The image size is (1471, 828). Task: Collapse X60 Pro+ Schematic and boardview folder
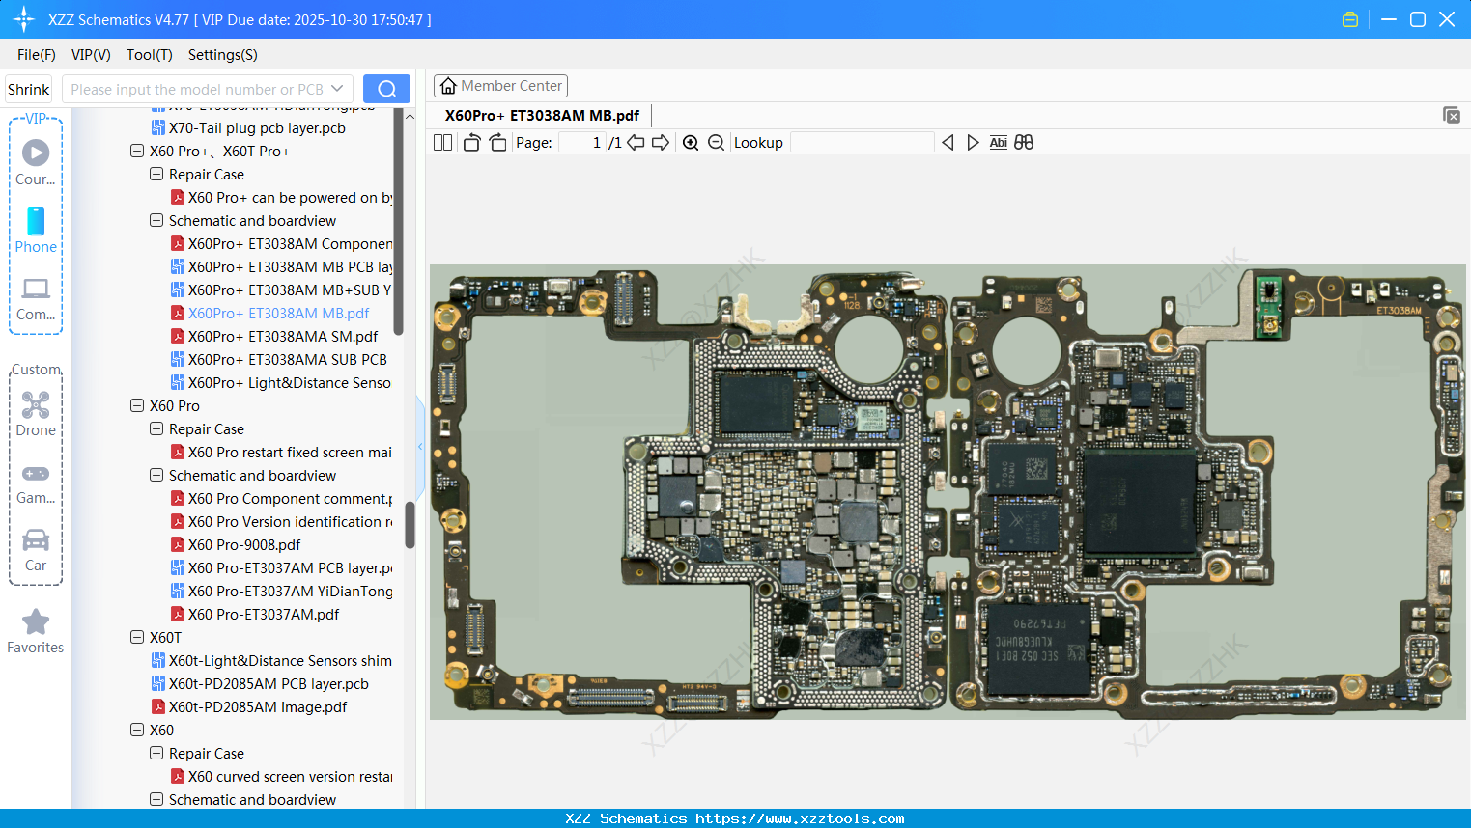point(156,221)
